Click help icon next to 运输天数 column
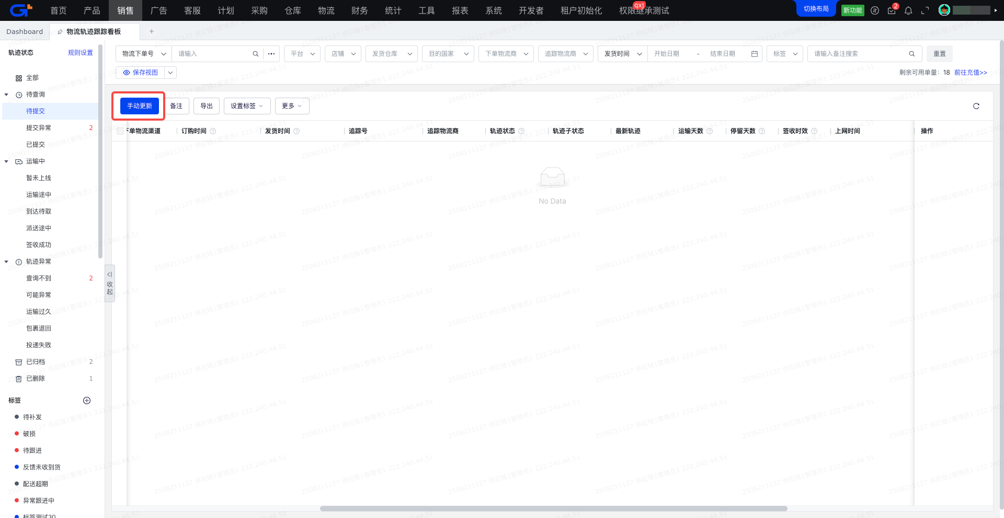1004x518 pixels. pos(710,131)
